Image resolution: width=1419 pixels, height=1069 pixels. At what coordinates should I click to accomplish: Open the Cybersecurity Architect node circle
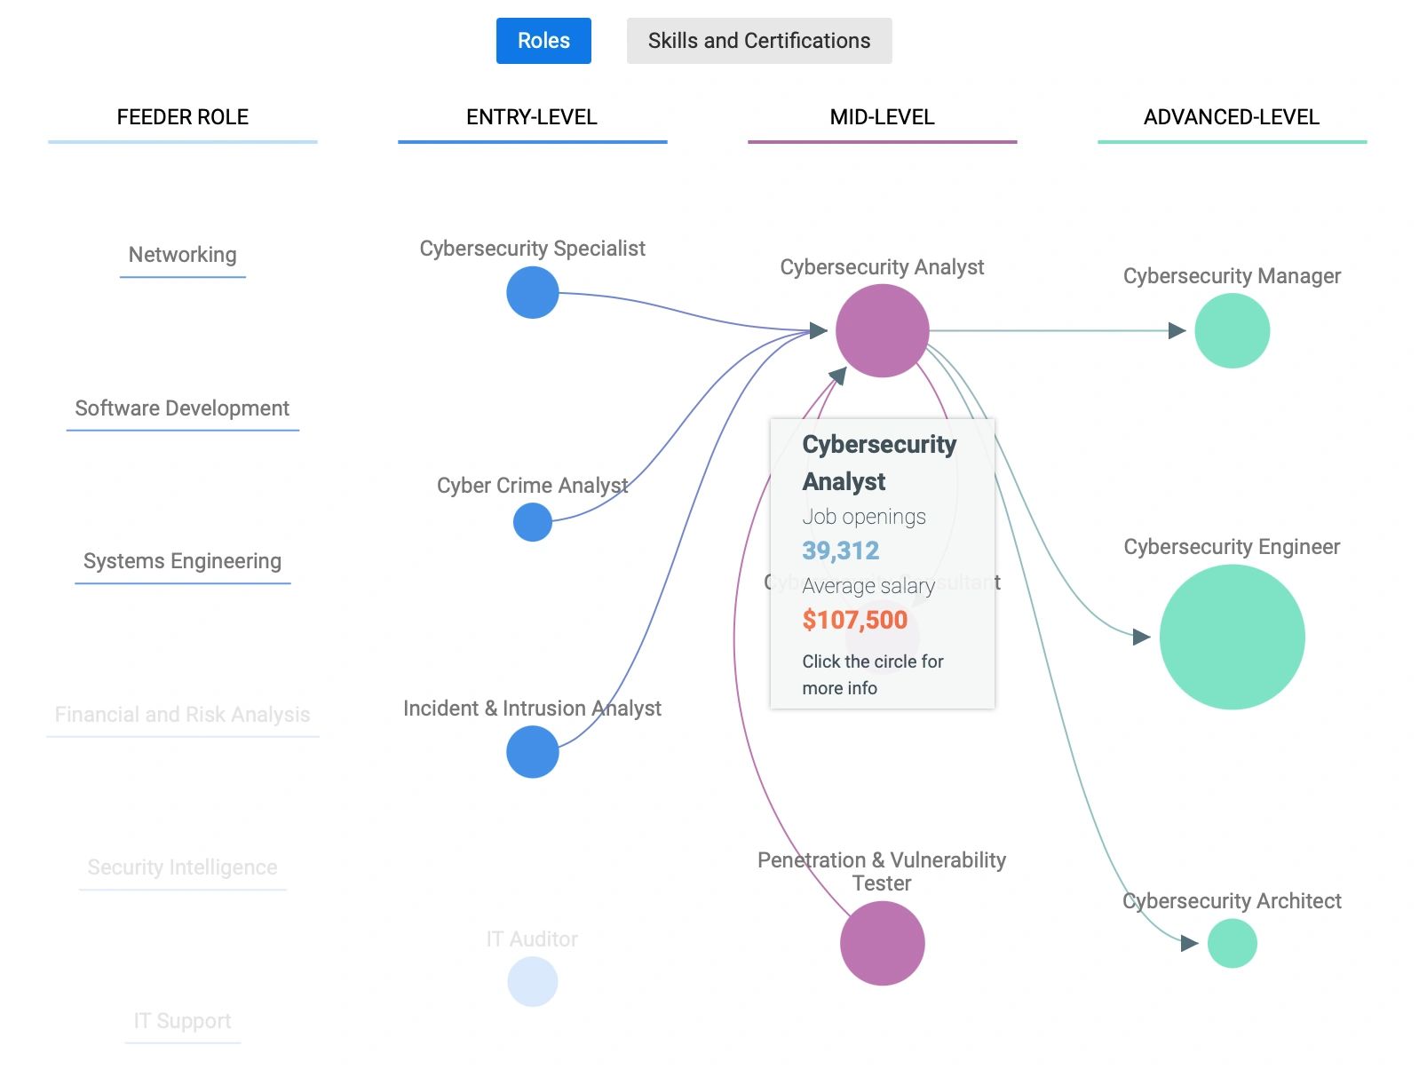click(x=1232, y=943)
